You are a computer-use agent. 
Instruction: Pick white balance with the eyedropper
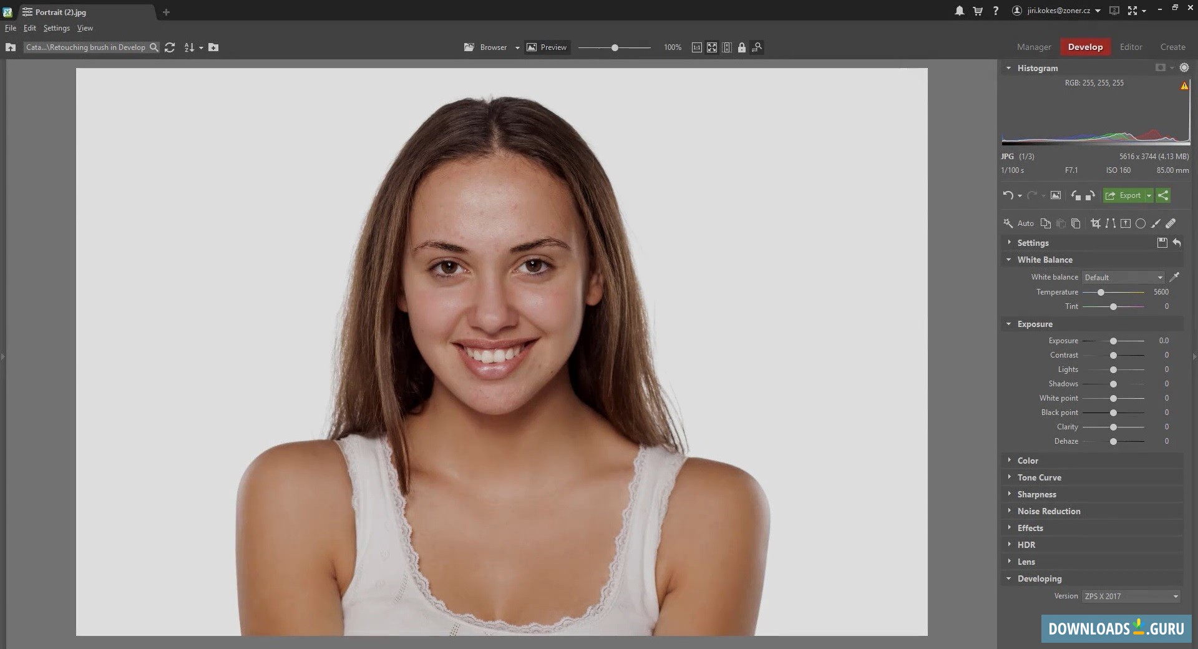pyautogui.click(x=1174, y=277)
